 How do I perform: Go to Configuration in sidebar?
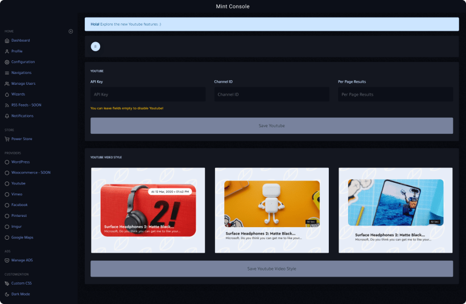[23, 62]
